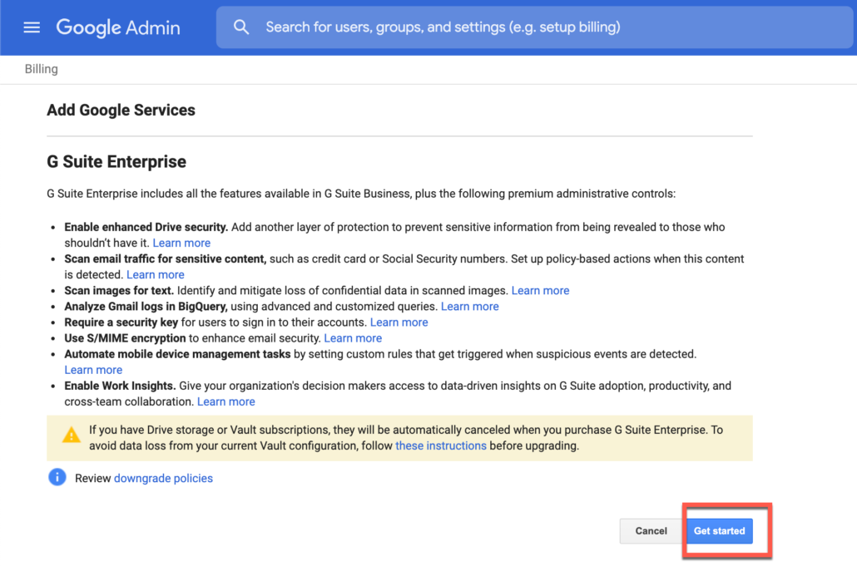Click the 'Add Google Services' heading
857x566 pixels.
121,110
